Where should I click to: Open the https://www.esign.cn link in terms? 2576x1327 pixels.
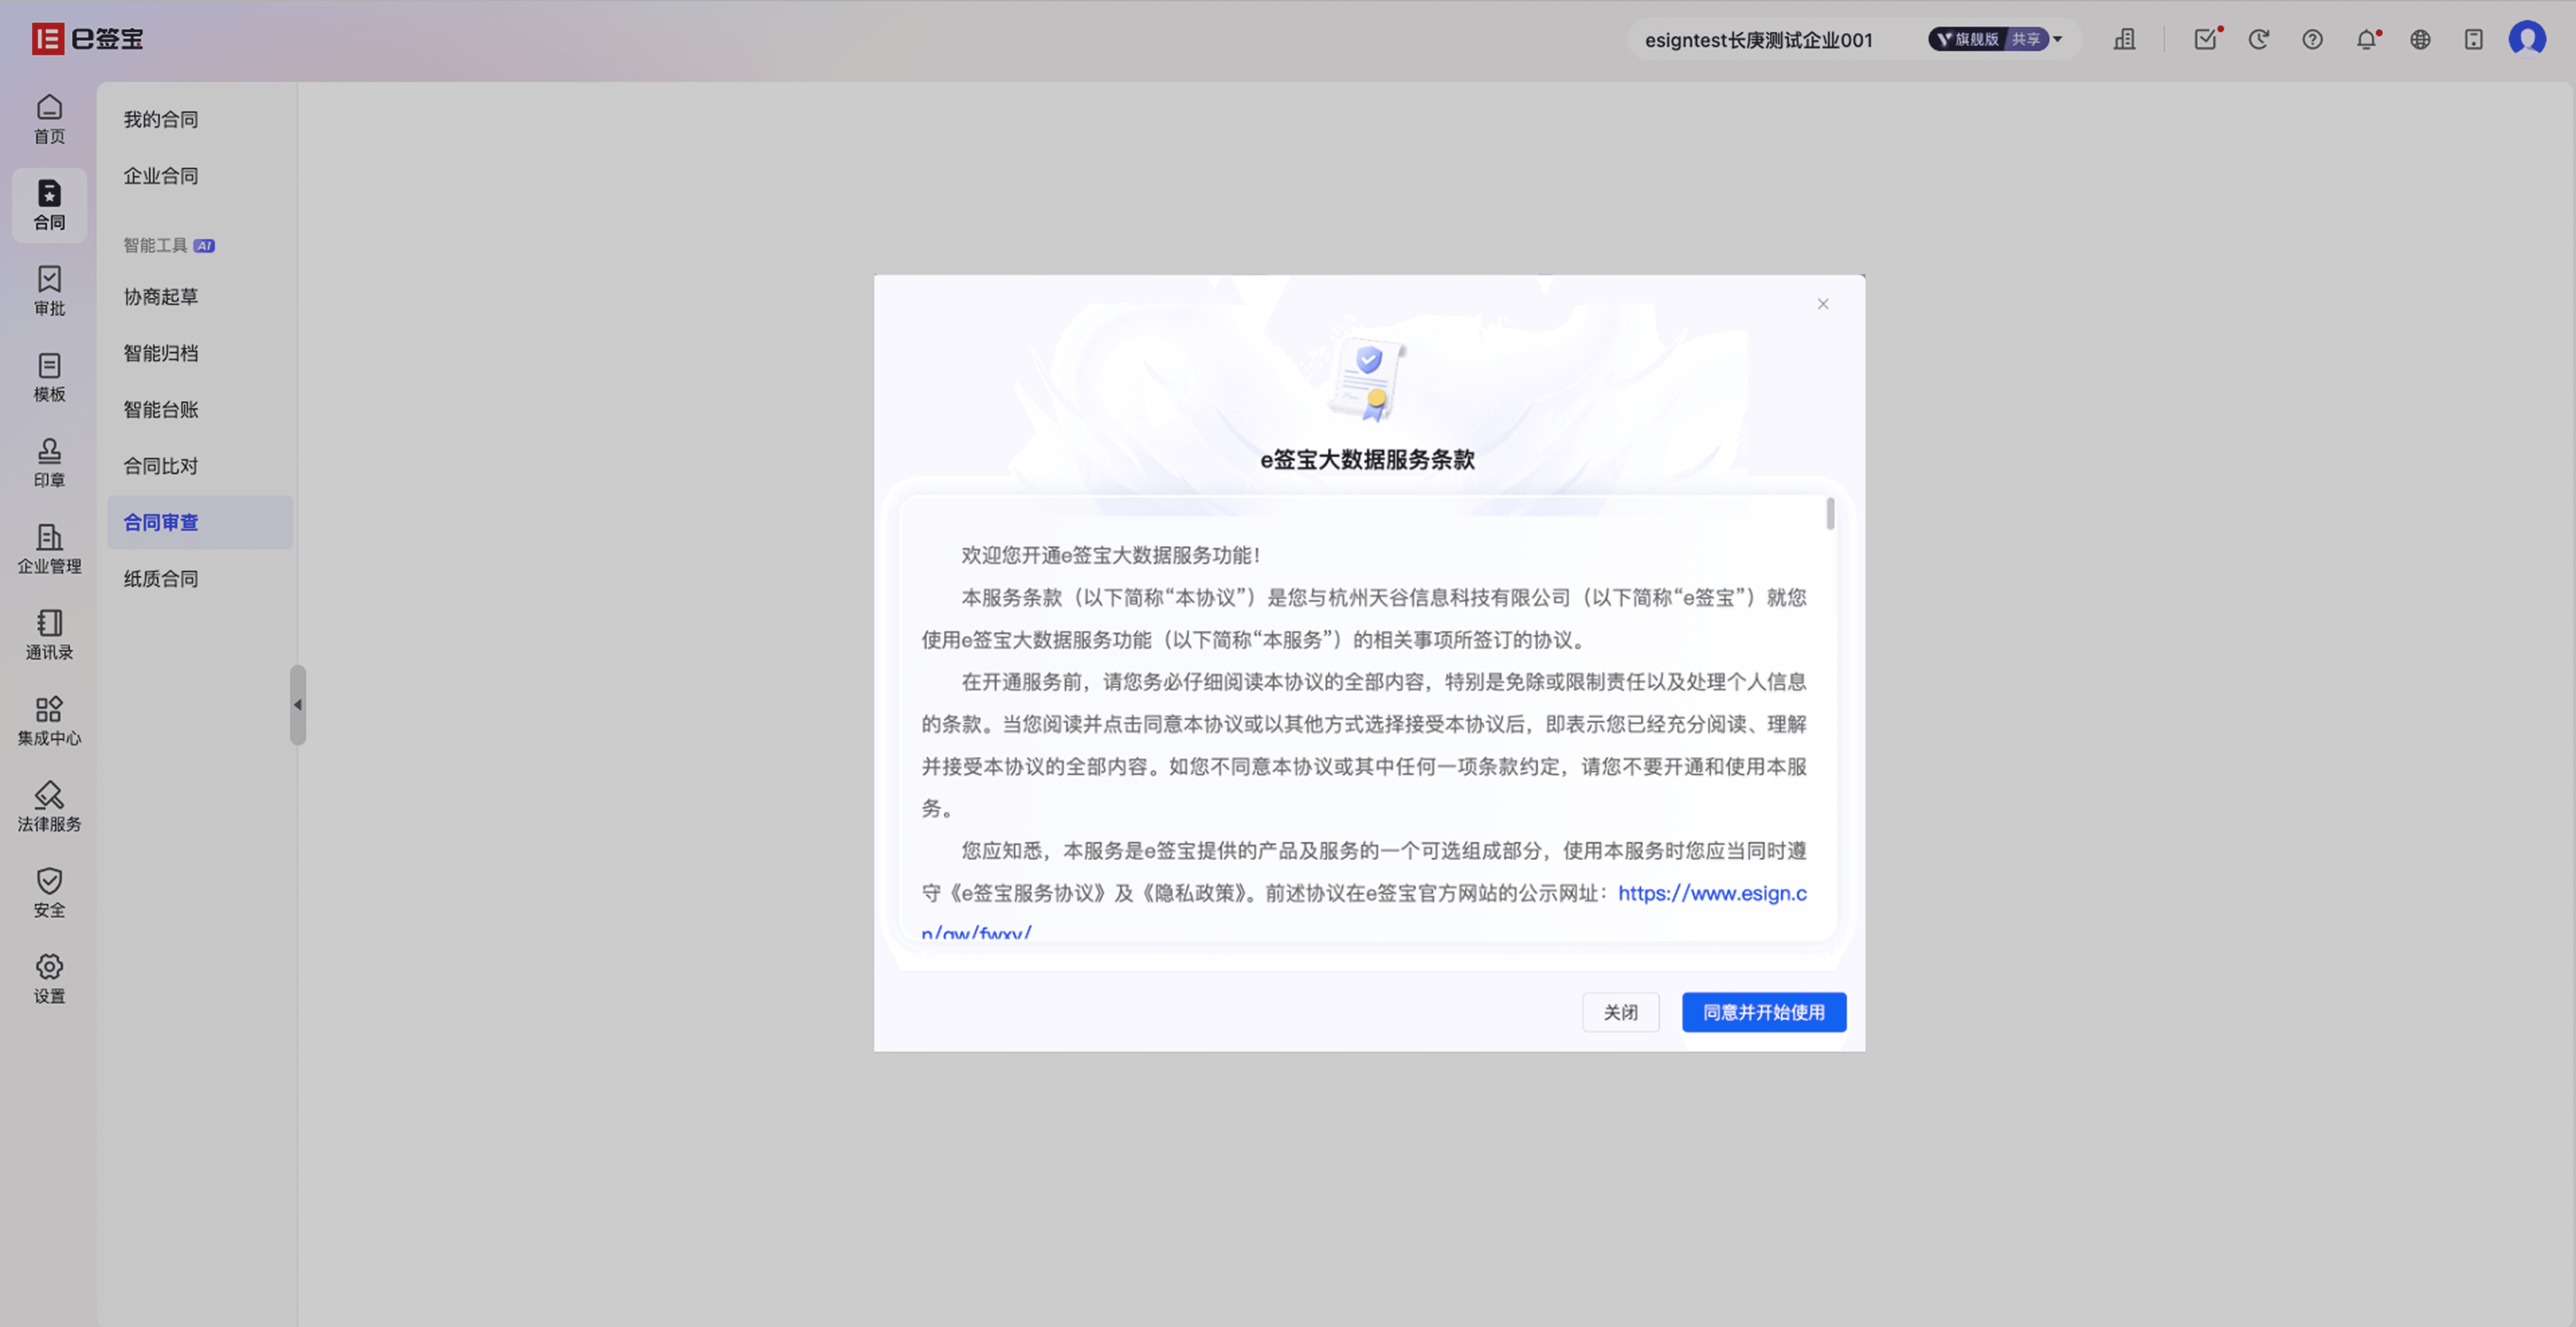point(1712,893)
